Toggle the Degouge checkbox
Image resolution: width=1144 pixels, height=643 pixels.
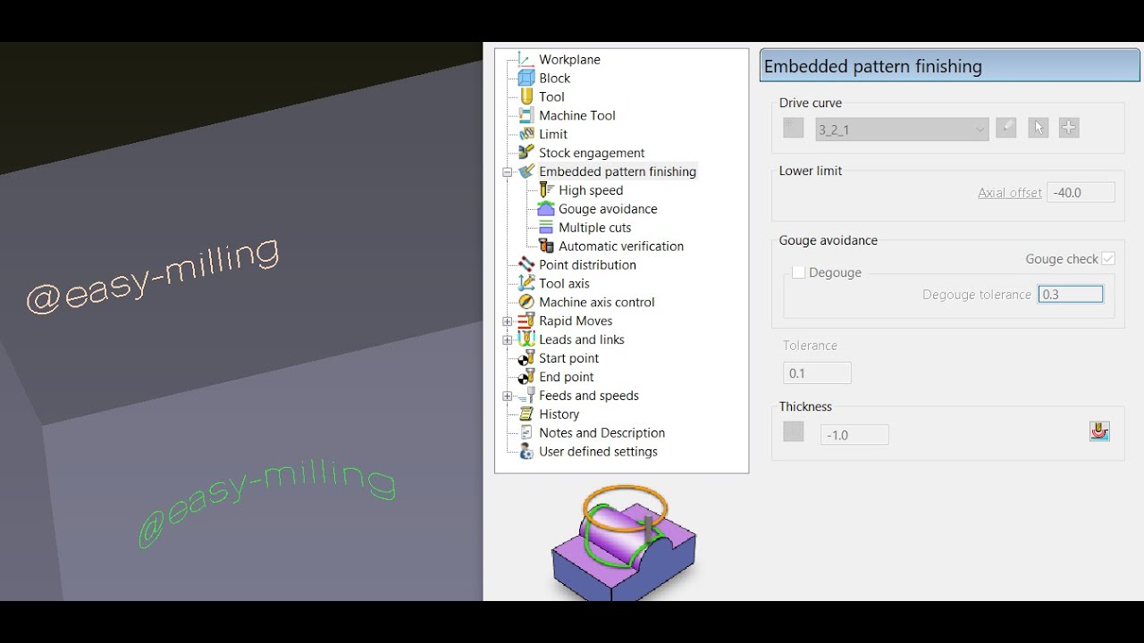pos(799,272)
